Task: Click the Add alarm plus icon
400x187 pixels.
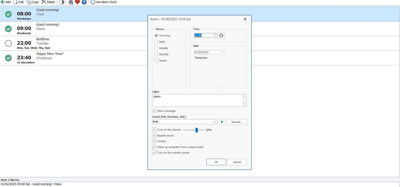Action: coord(3,2)
